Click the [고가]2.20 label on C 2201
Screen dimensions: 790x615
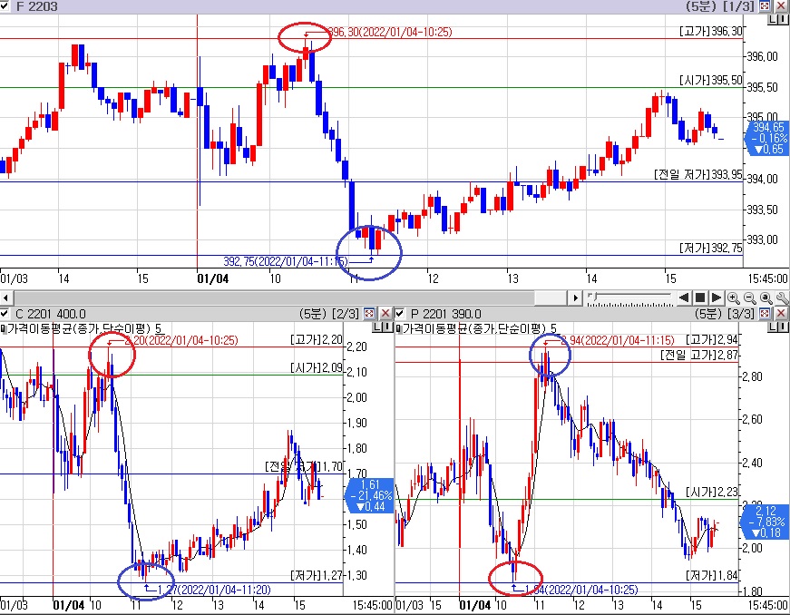tap(317, 340)
